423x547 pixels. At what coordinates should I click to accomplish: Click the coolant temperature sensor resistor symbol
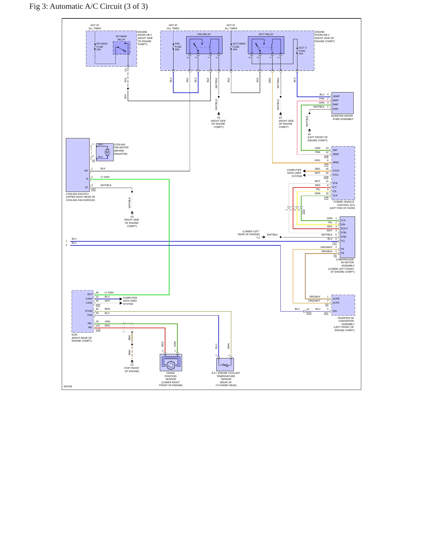tap(225, 365)
